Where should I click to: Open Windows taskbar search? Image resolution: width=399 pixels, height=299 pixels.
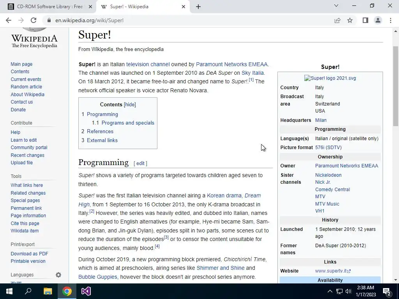click(x=28, y=291)
